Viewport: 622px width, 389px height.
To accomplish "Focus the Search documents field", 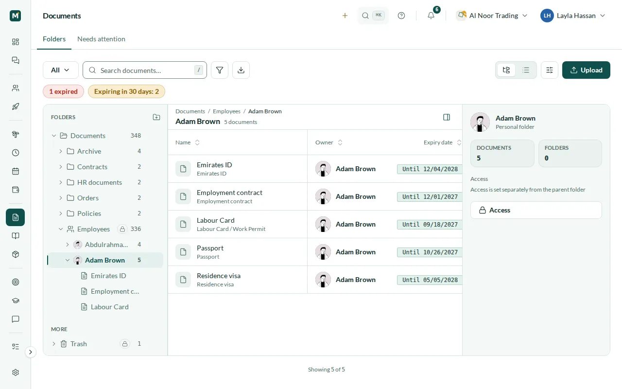I will coord(145,70).
